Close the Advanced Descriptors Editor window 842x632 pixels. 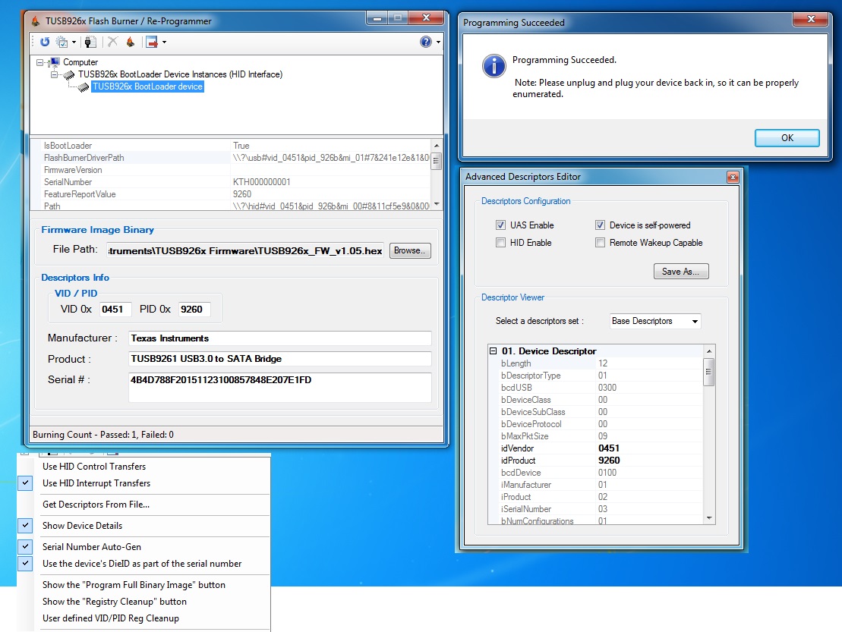[x=733, y=177]
